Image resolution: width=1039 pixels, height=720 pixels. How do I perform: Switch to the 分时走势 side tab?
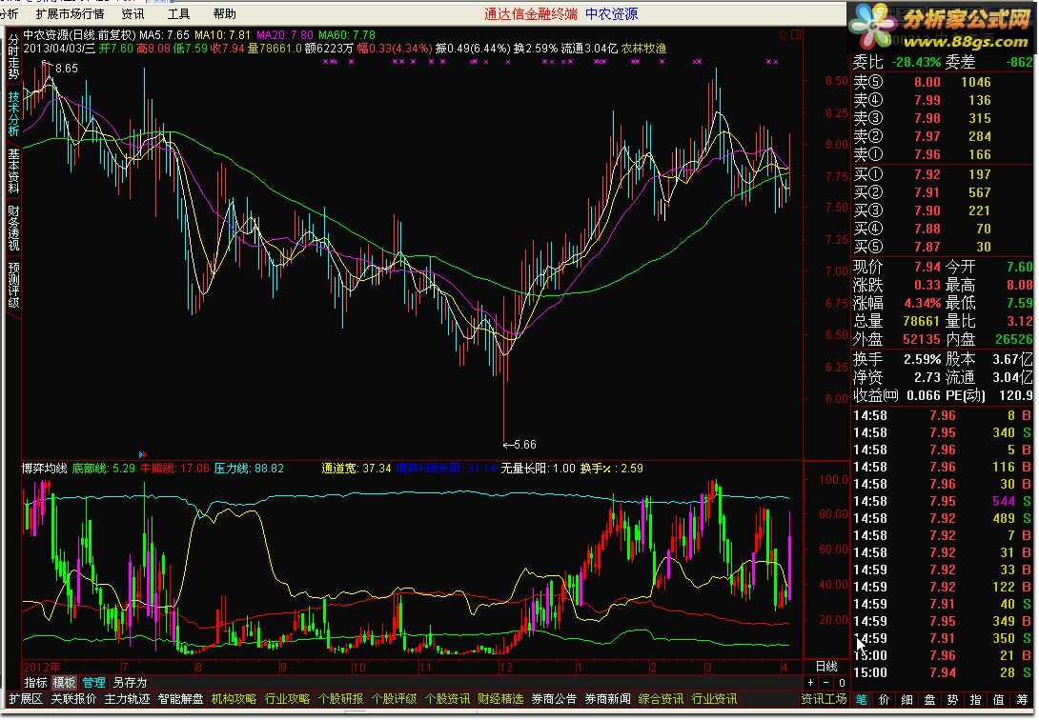click(13, 57)
